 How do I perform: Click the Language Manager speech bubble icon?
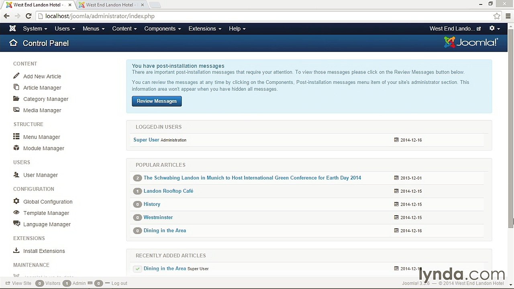tap(16, 224)
